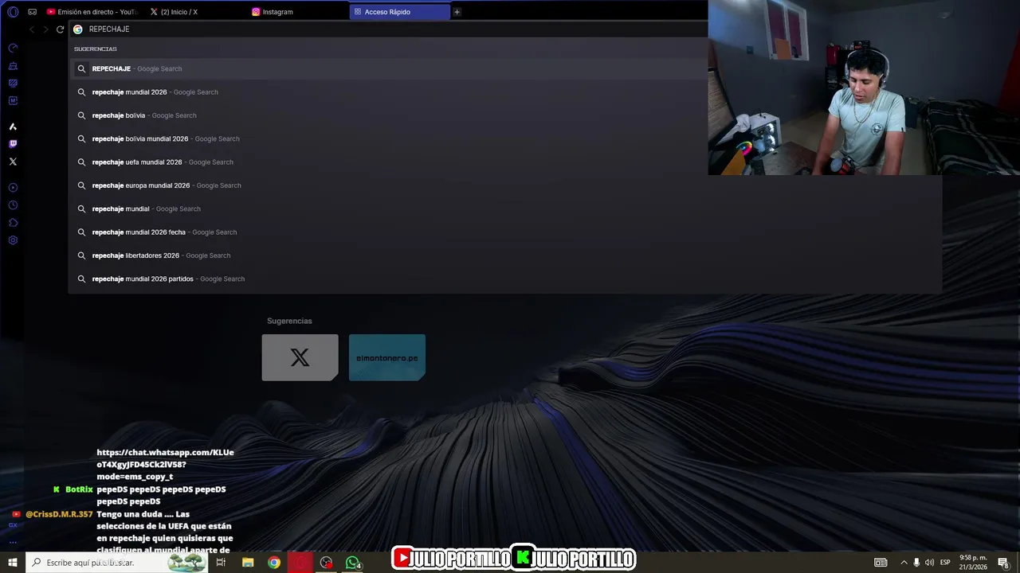
Task: Open the Player sidebar icon
Action: coord(13,188)
